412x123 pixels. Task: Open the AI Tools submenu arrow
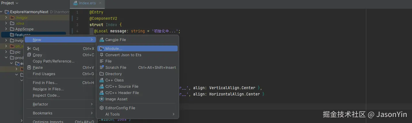[x=174, y=114]
